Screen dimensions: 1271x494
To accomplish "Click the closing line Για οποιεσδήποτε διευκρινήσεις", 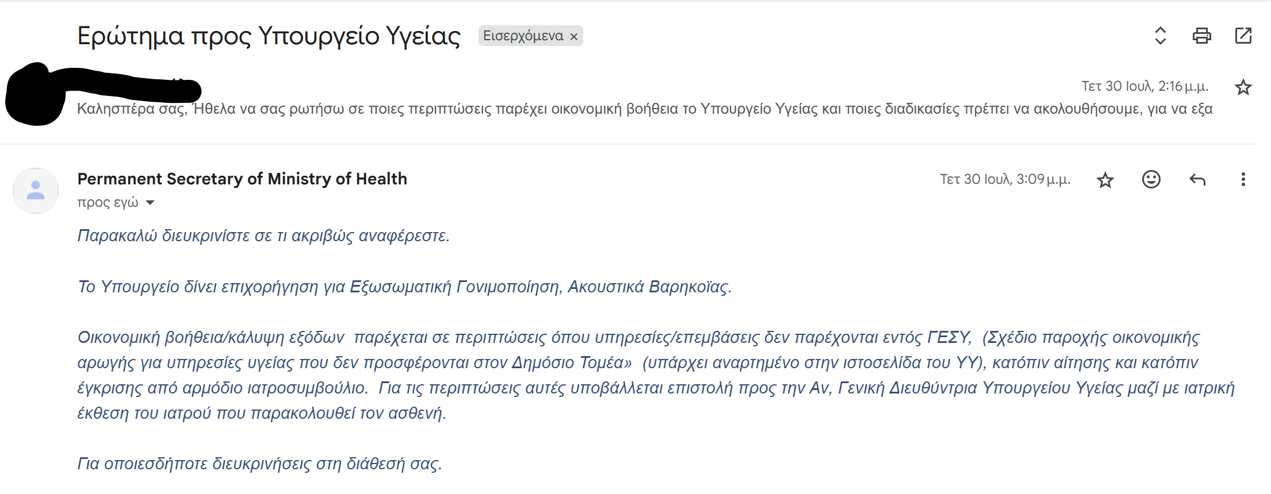I will point(260,464).
